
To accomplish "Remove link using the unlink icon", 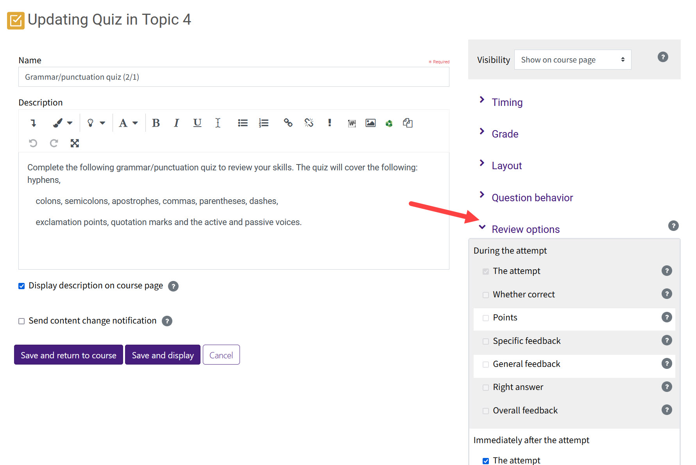I will pyautogui.click(x=309, y=123).
